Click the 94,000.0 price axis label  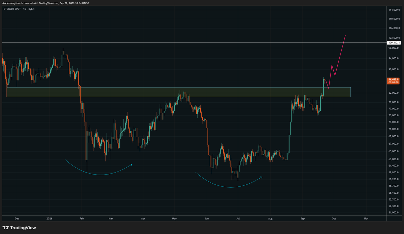coord(393,58)
